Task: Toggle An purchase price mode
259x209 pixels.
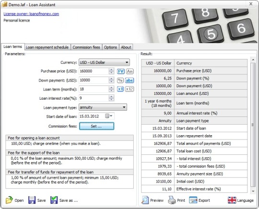Action: (130, 71)
